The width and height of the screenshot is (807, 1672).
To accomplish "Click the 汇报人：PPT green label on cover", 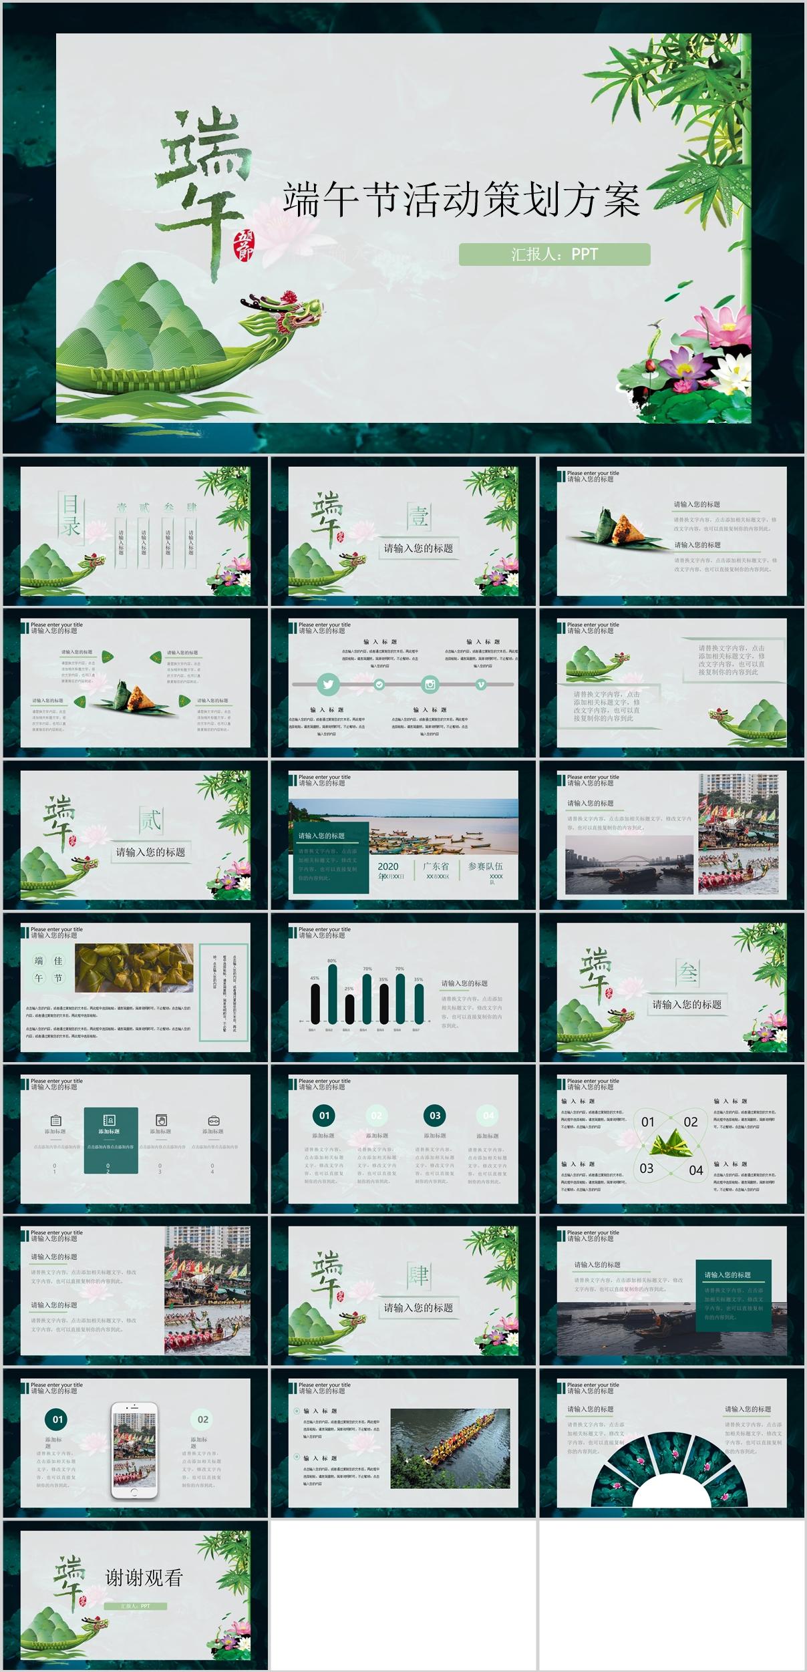I will 554,255.
